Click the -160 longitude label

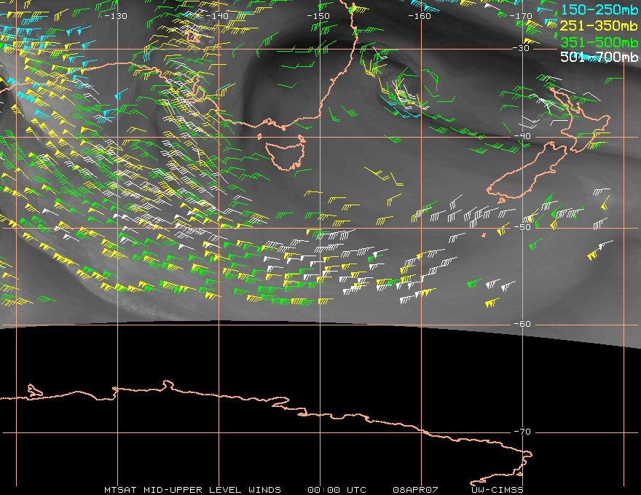pyautogui.click(x=420, y=16)
